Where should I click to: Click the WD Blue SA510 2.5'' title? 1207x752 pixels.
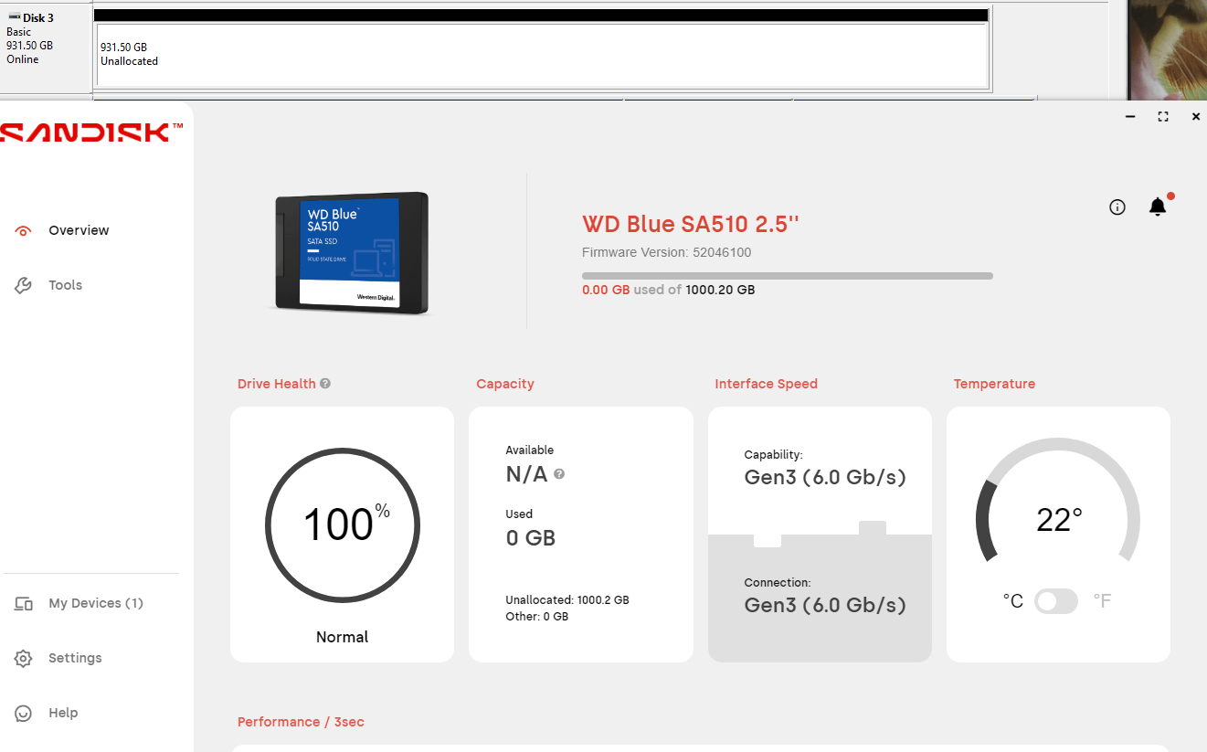coord(691,225)
